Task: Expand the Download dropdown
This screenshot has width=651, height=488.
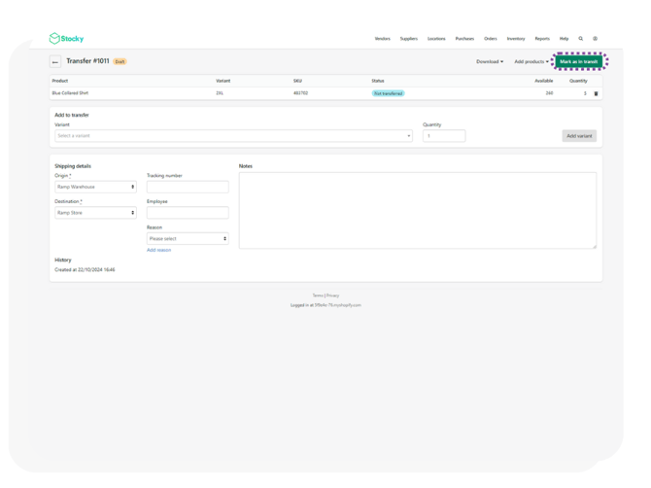Action: (490, 61)
